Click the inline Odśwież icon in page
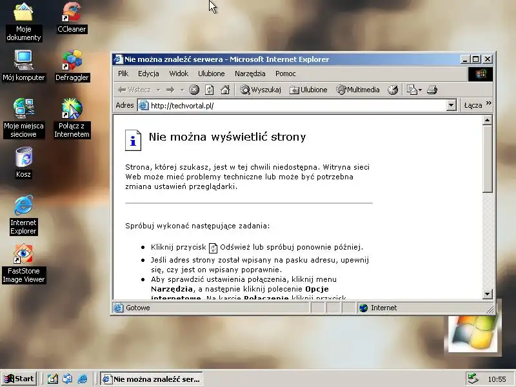Viewport: 516px width, 387px height. [213, 248]
